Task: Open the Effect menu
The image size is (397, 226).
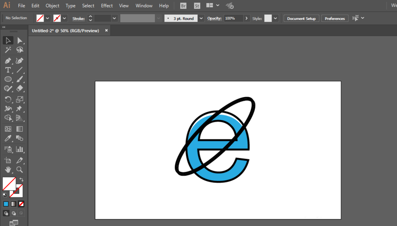Action: coord(107,6)
